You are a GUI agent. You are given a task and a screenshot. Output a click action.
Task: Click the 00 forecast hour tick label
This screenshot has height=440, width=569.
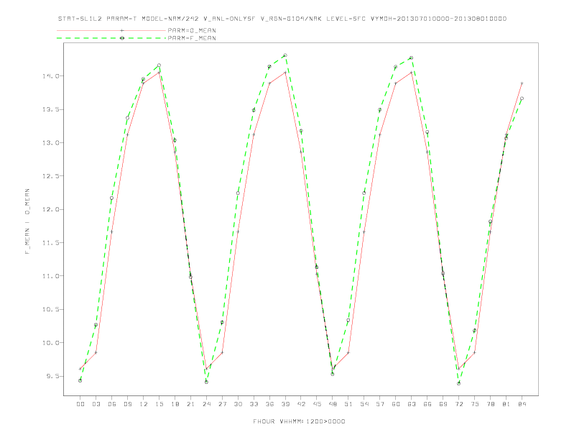(x=80, y=404)
